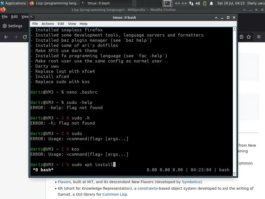265x199 pixels.
Task: Open terminal Help menu
Action: point(84,24)
